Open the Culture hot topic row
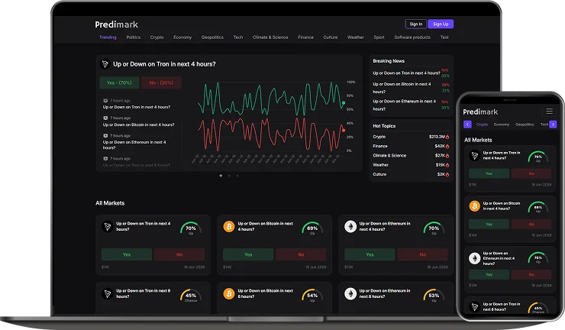 pos(411,174)
